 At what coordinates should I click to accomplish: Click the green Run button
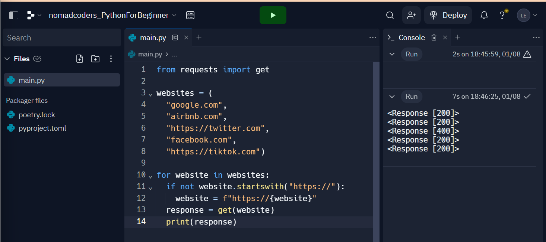pos(273,15)
